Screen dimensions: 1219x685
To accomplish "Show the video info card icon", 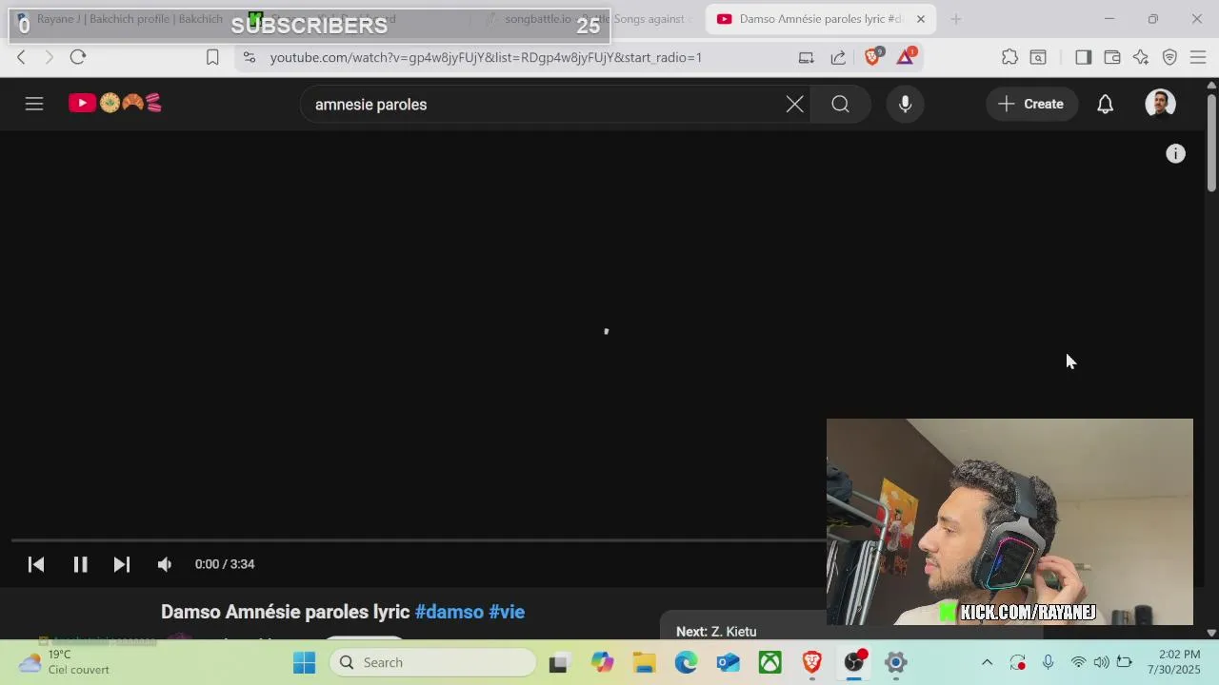I will pyautogui.click(x=1176, y=154).
